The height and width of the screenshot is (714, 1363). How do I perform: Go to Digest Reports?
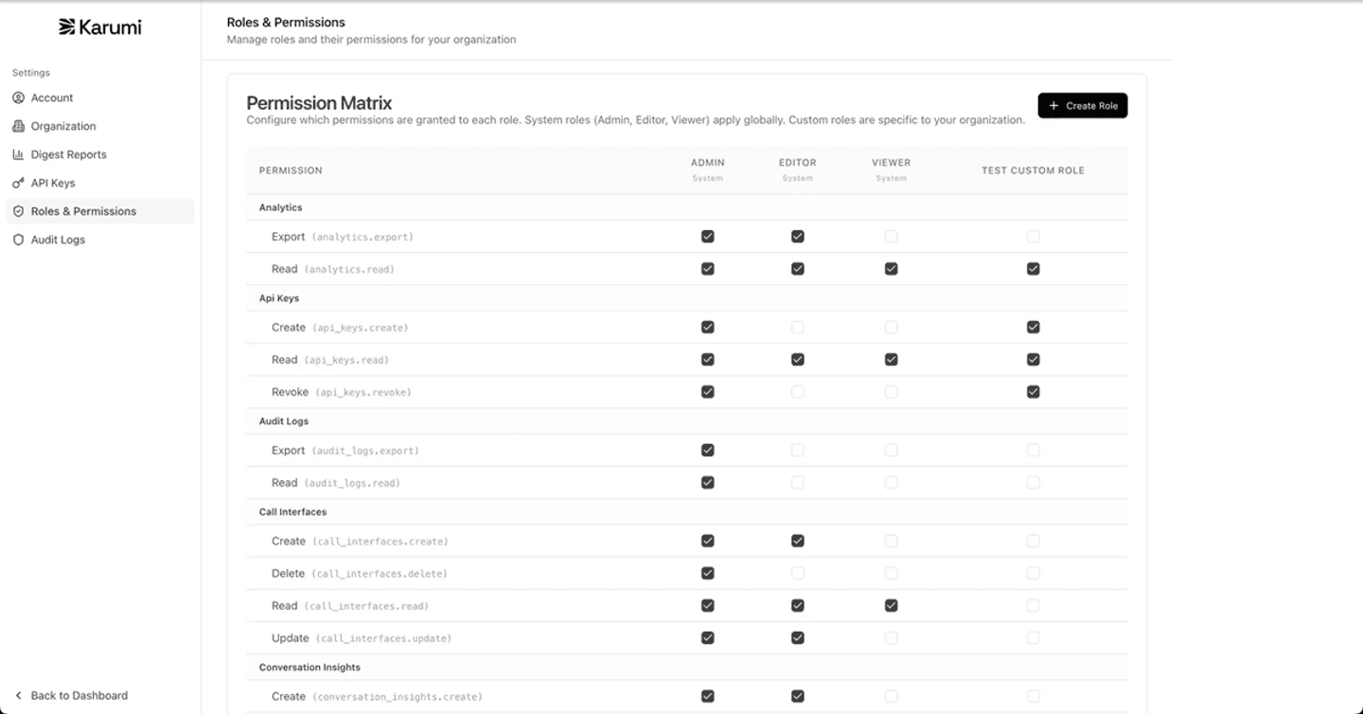coord(99,154)
